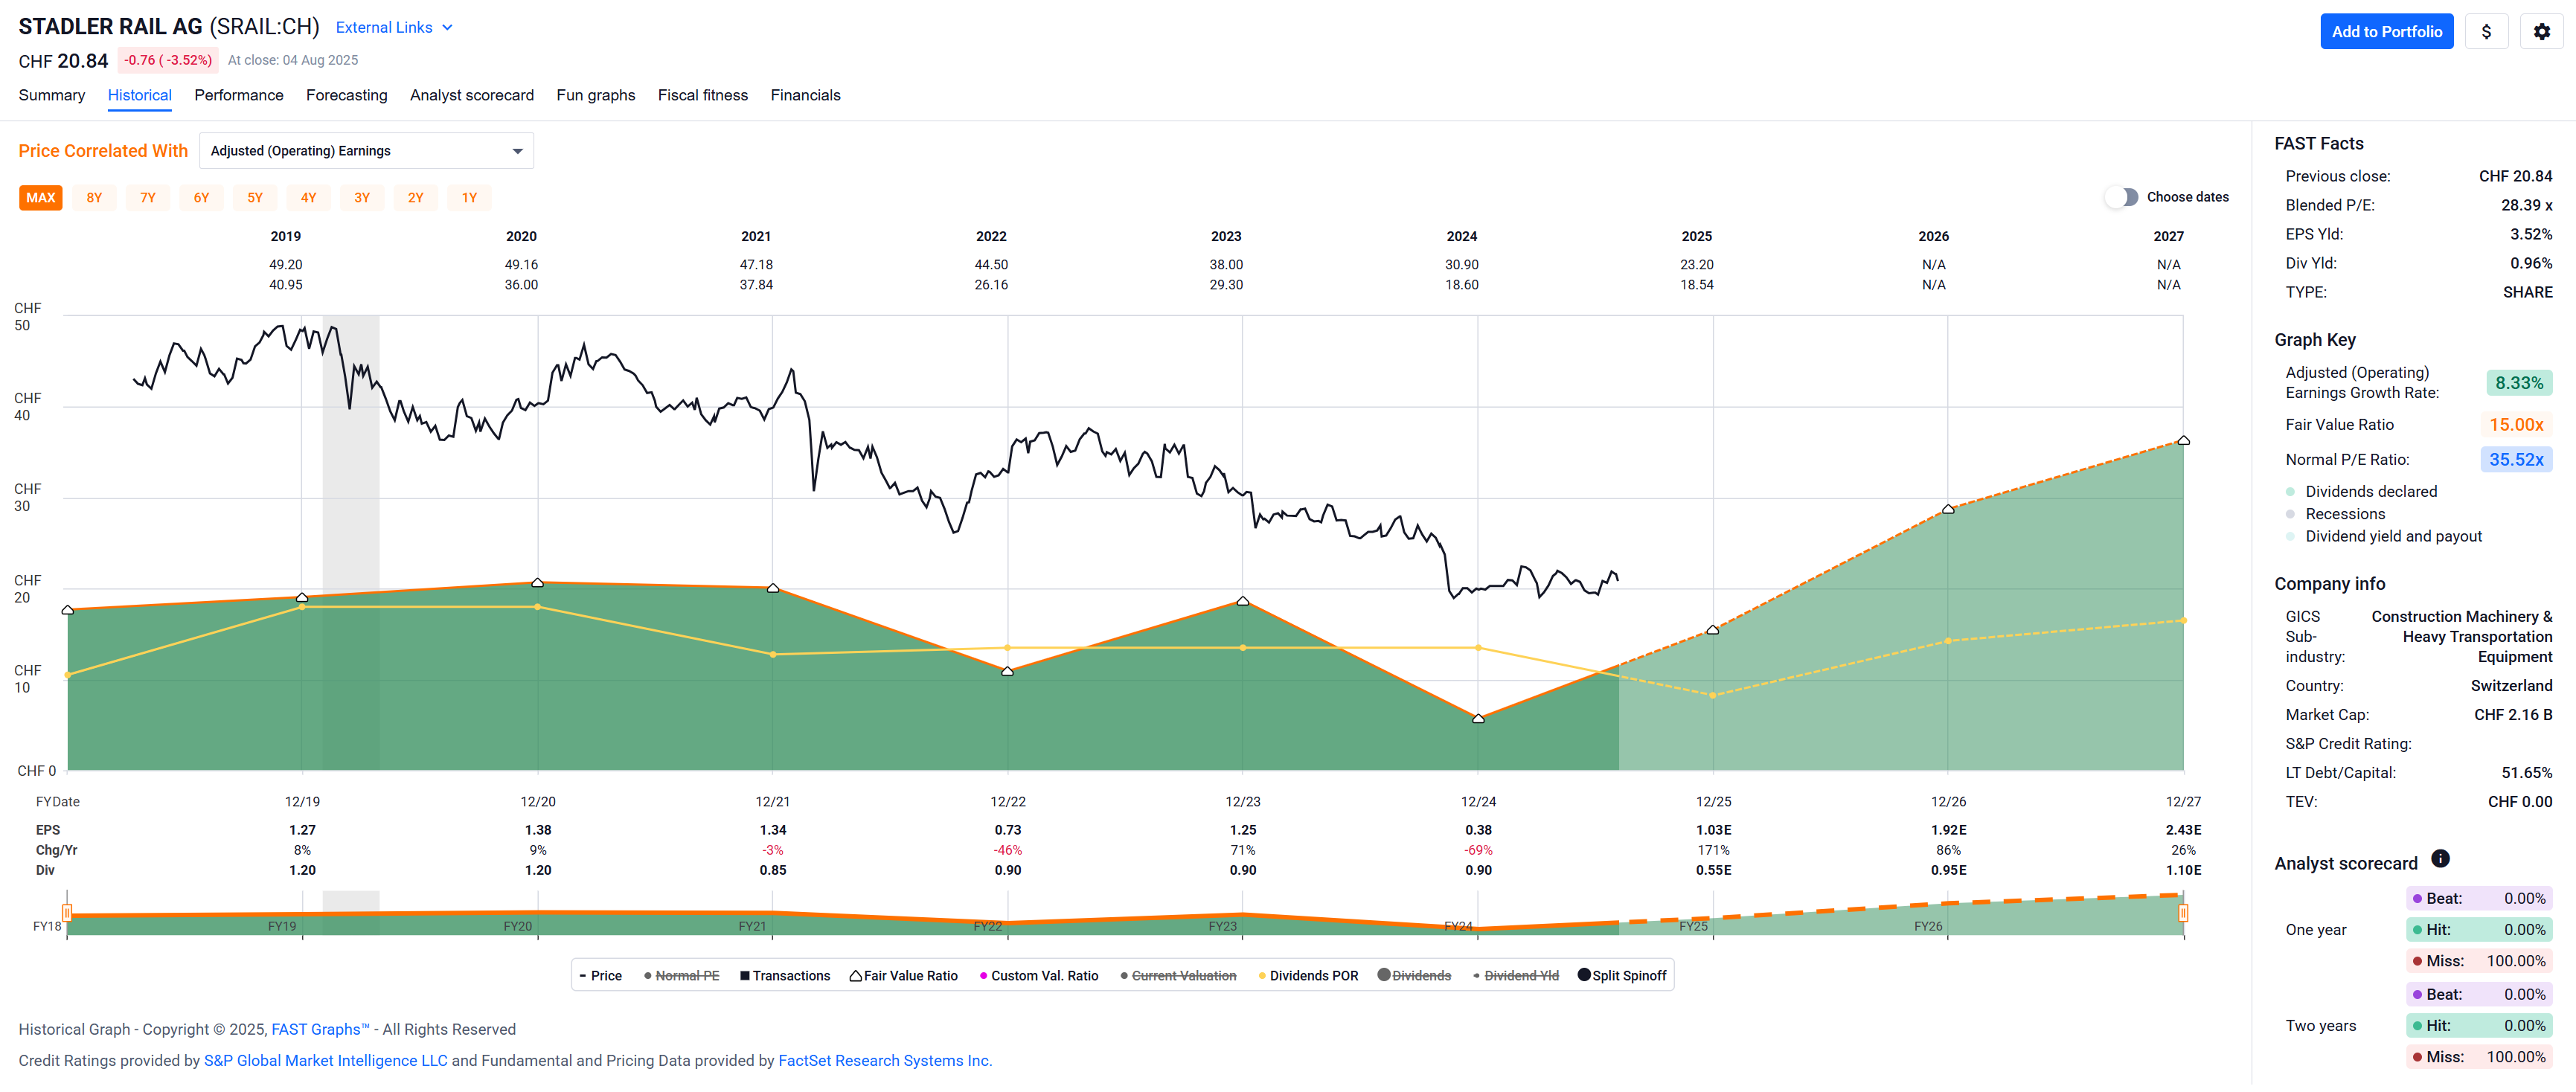Select the 2Y time range
2576x1092 pixels.
[415, 198]
